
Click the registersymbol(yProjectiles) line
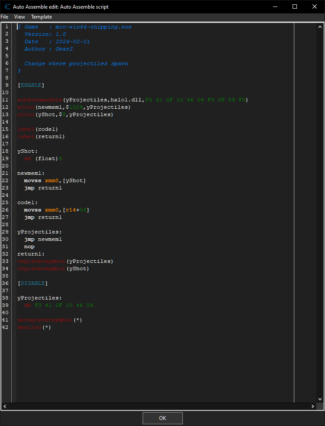point(65,261)
